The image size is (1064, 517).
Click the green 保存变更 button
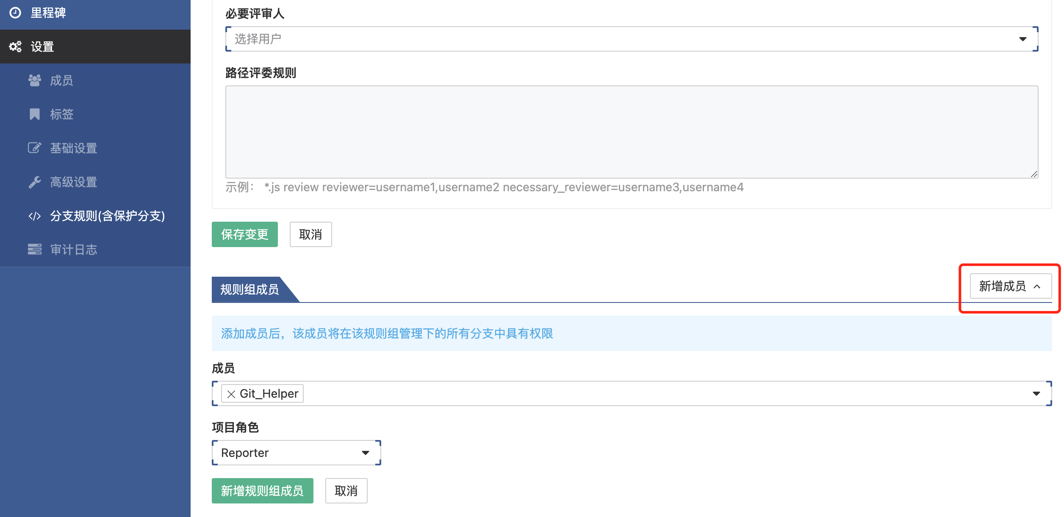coord(244,234)
